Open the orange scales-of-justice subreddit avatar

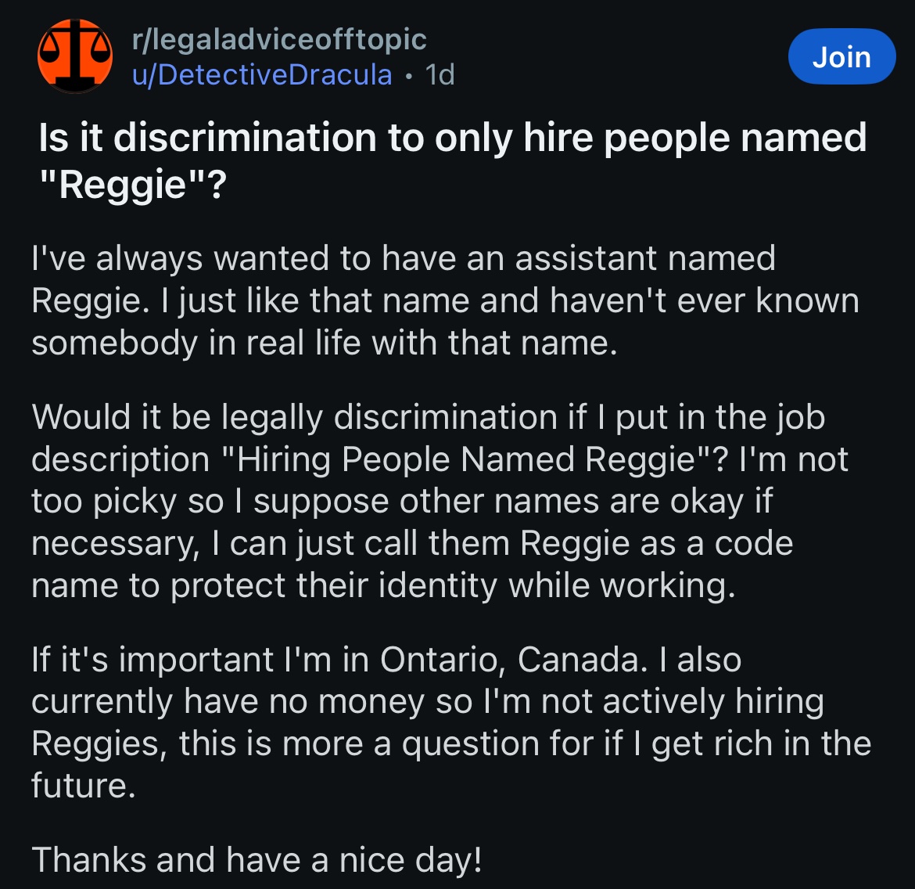[75, 56]
